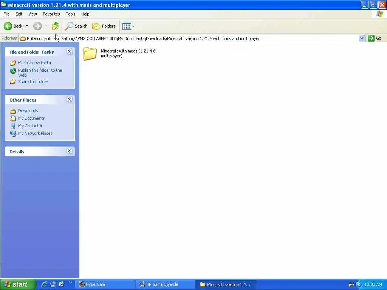The width and height of the screenshot is (387, 290).
Task: Click the My Computer icon in sidebar
Action: coord(13,126)
